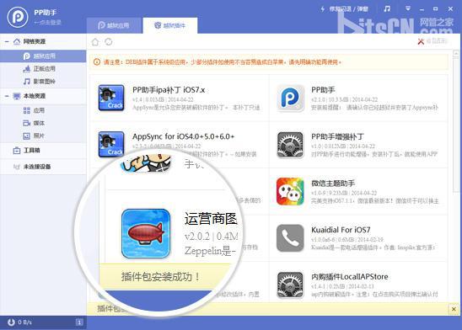Click the Kuaidial phone icon

(290, 238)
